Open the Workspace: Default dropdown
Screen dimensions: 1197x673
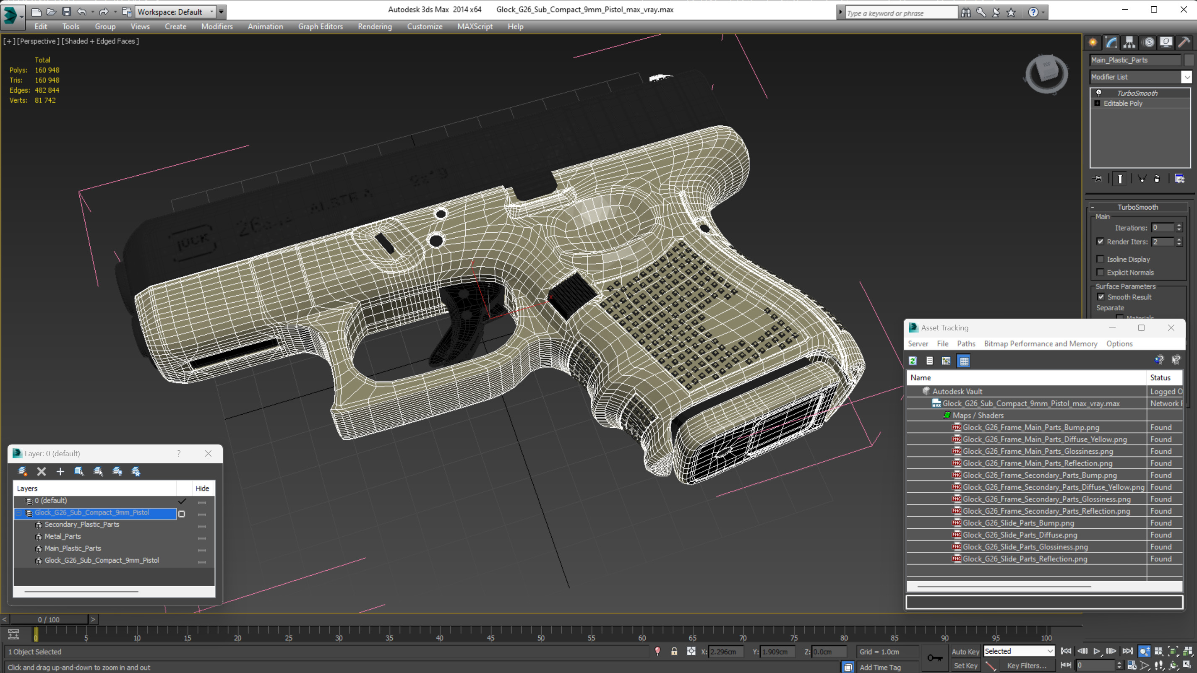pos(176,12)
